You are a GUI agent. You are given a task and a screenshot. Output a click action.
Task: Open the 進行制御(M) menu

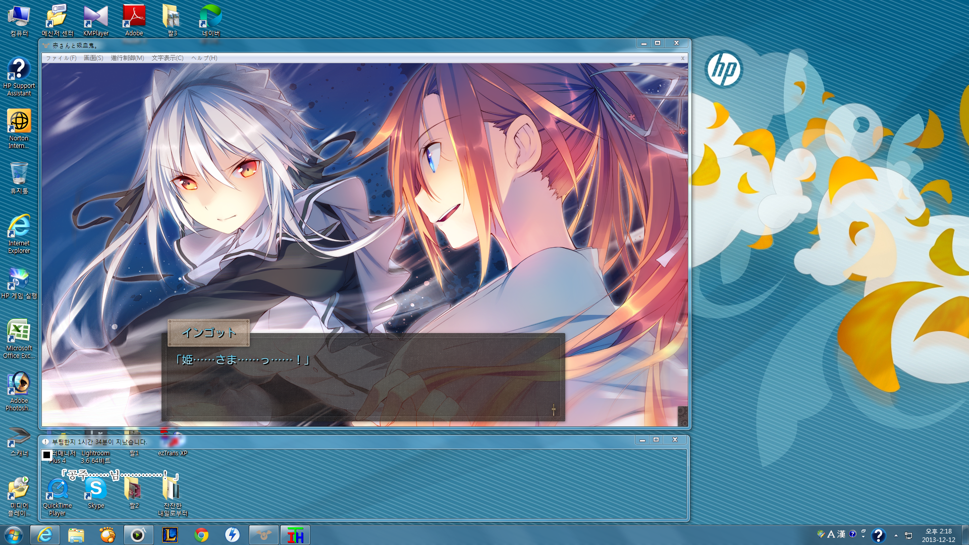127,58
